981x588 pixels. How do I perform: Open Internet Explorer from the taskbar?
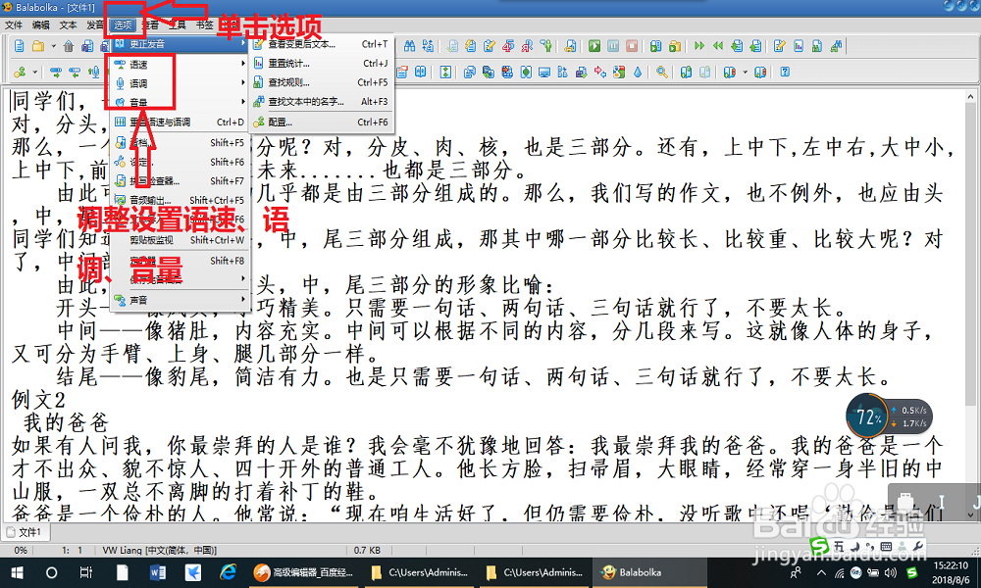[x=229, y=572]
